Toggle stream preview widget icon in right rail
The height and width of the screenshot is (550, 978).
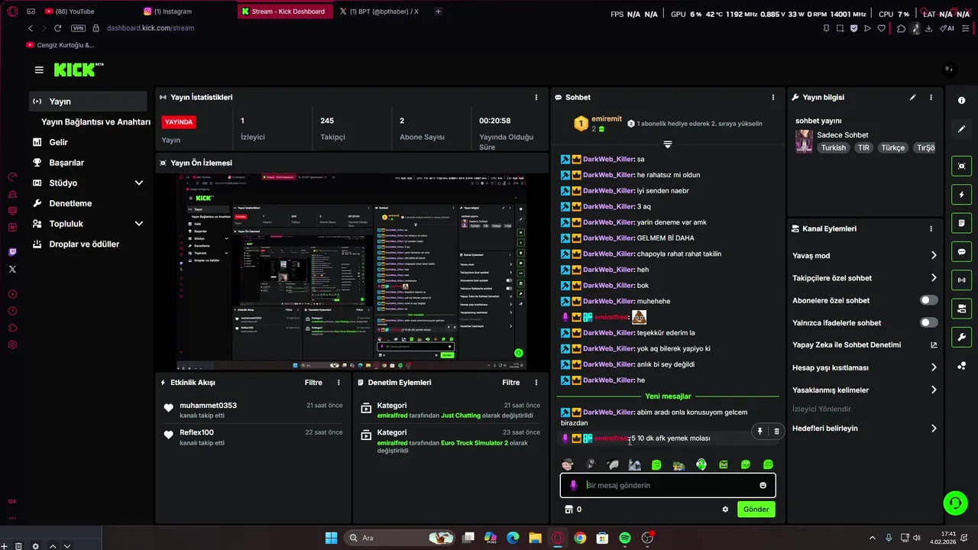point(961,166)
